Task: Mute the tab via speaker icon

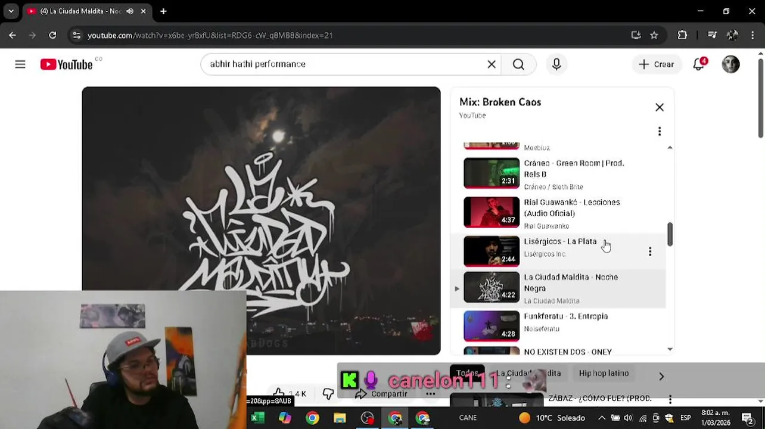Action: click(130, 11)
